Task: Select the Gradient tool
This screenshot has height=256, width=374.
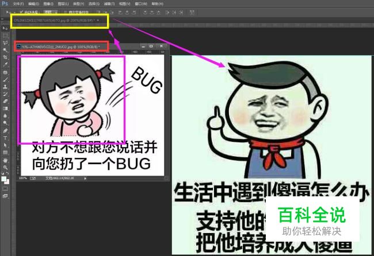Action: click(x=5, y=108)
